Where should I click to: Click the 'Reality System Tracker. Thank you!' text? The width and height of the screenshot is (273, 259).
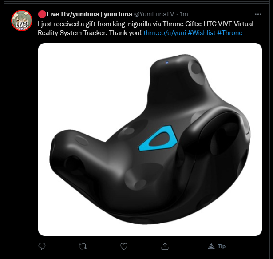(x=90, y=33)
